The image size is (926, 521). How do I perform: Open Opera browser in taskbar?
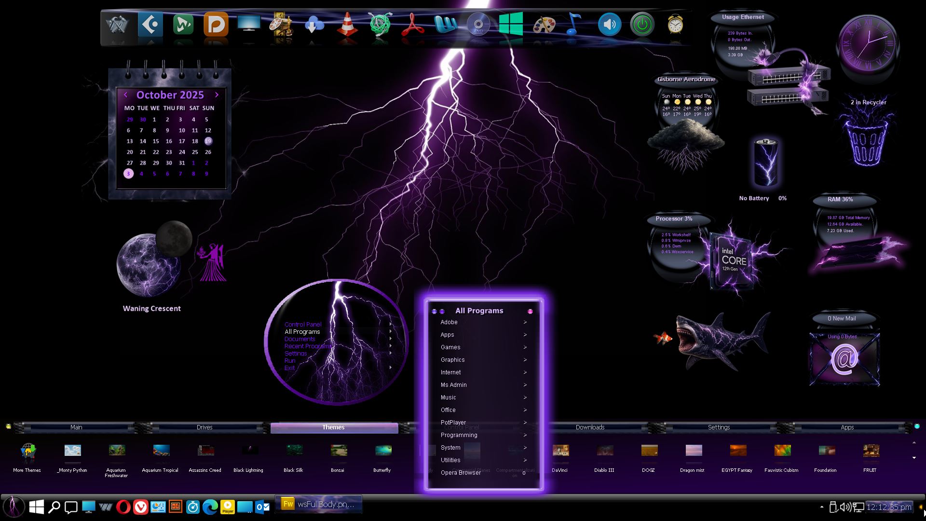pyautogui.click(x=123, y=507)
